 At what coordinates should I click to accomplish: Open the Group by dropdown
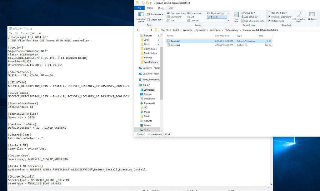[248, 13]
